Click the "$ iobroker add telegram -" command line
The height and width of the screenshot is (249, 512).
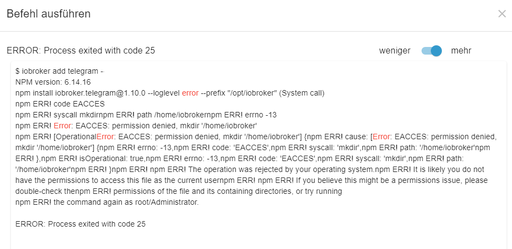(x=60, y=72)
